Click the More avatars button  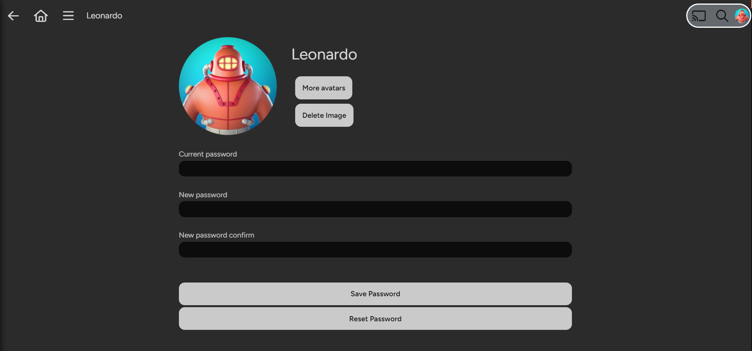(324, 88)
